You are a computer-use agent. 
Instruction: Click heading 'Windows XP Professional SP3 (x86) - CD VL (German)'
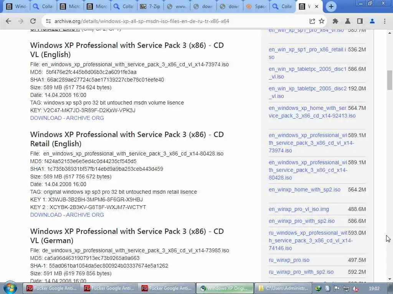[127, 236]
